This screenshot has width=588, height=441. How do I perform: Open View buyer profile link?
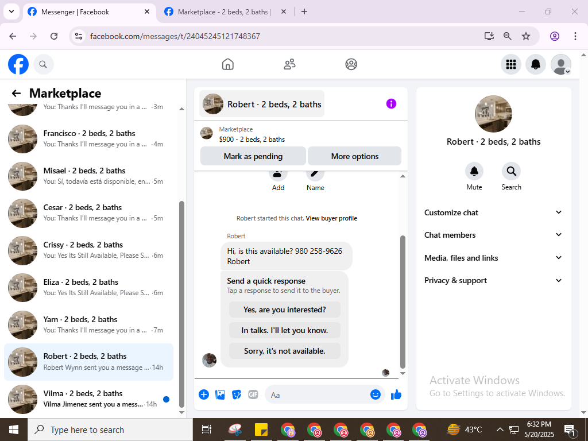tap(331, 218)
